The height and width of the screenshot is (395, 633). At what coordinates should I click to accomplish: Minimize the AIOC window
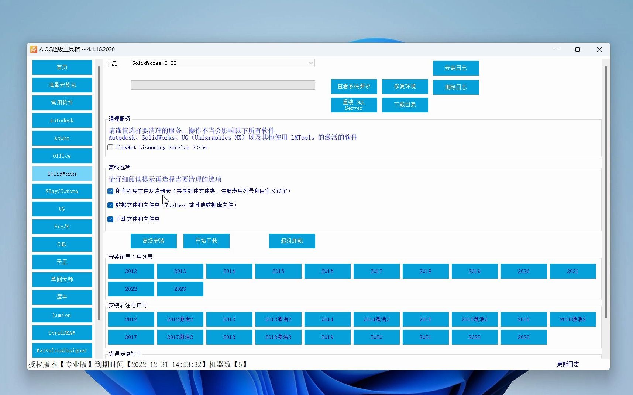556,49
